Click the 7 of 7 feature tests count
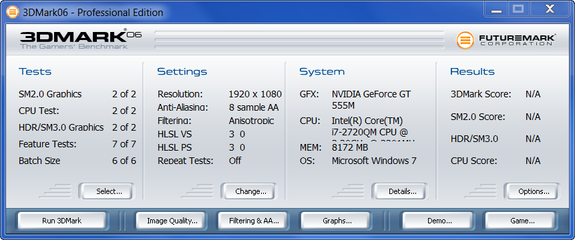Image resolution: width=575 pixels, height=240 pixels. click(x=124, y=144)
